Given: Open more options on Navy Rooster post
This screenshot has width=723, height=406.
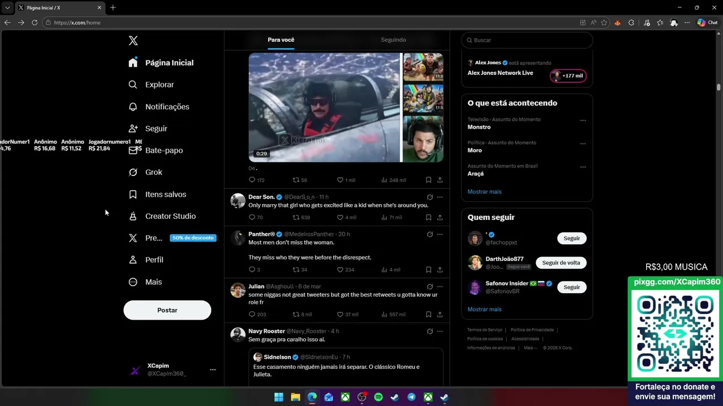Looking at the screenshot, I should point(439,331).
